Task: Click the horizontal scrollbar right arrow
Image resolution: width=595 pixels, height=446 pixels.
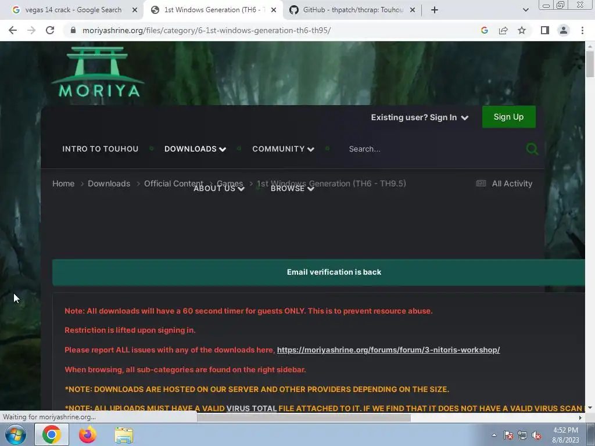Action: point(580,418)
